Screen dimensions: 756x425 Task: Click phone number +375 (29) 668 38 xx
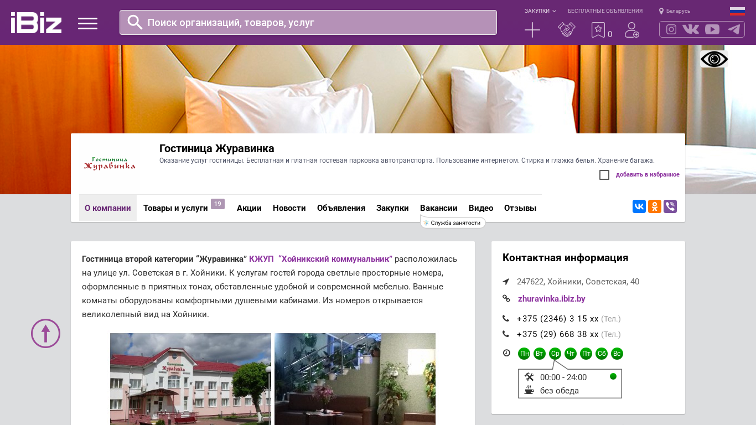point(558,334)
